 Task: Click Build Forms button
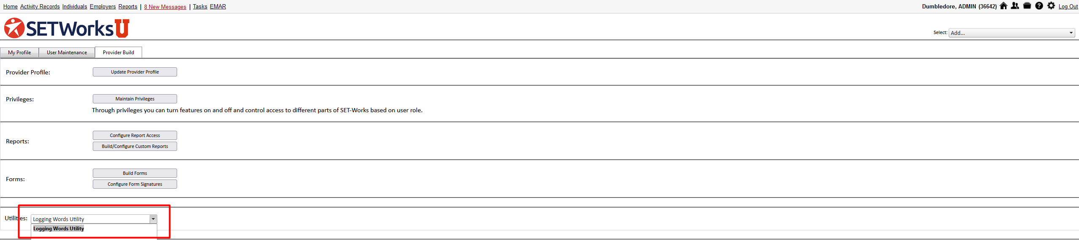coord(135,173)
